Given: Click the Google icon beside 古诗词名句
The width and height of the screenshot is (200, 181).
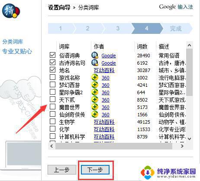Looking at the screenshot, I should coord(95,63).
